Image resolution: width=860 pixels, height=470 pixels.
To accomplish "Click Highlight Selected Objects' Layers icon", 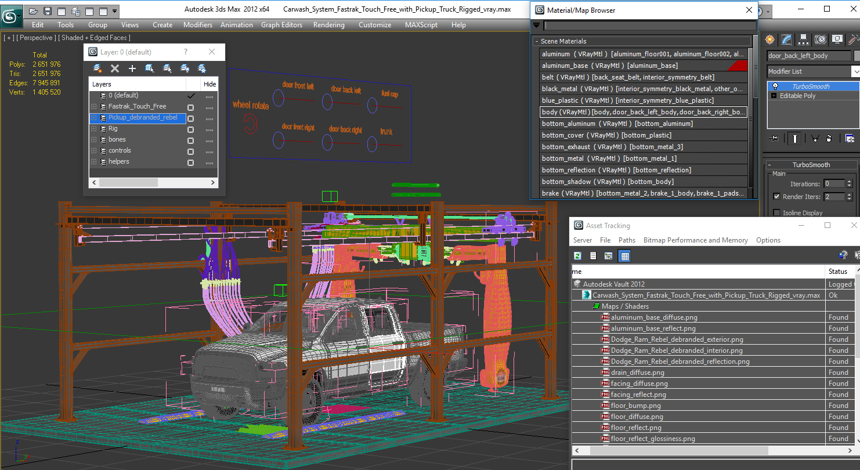I will coord(167,68).
